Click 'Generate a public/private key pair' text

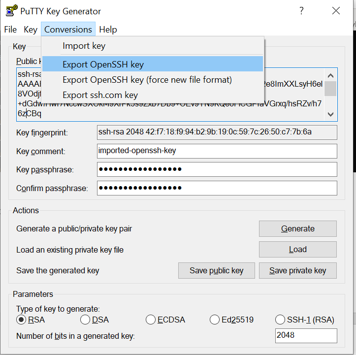point(74,228)
